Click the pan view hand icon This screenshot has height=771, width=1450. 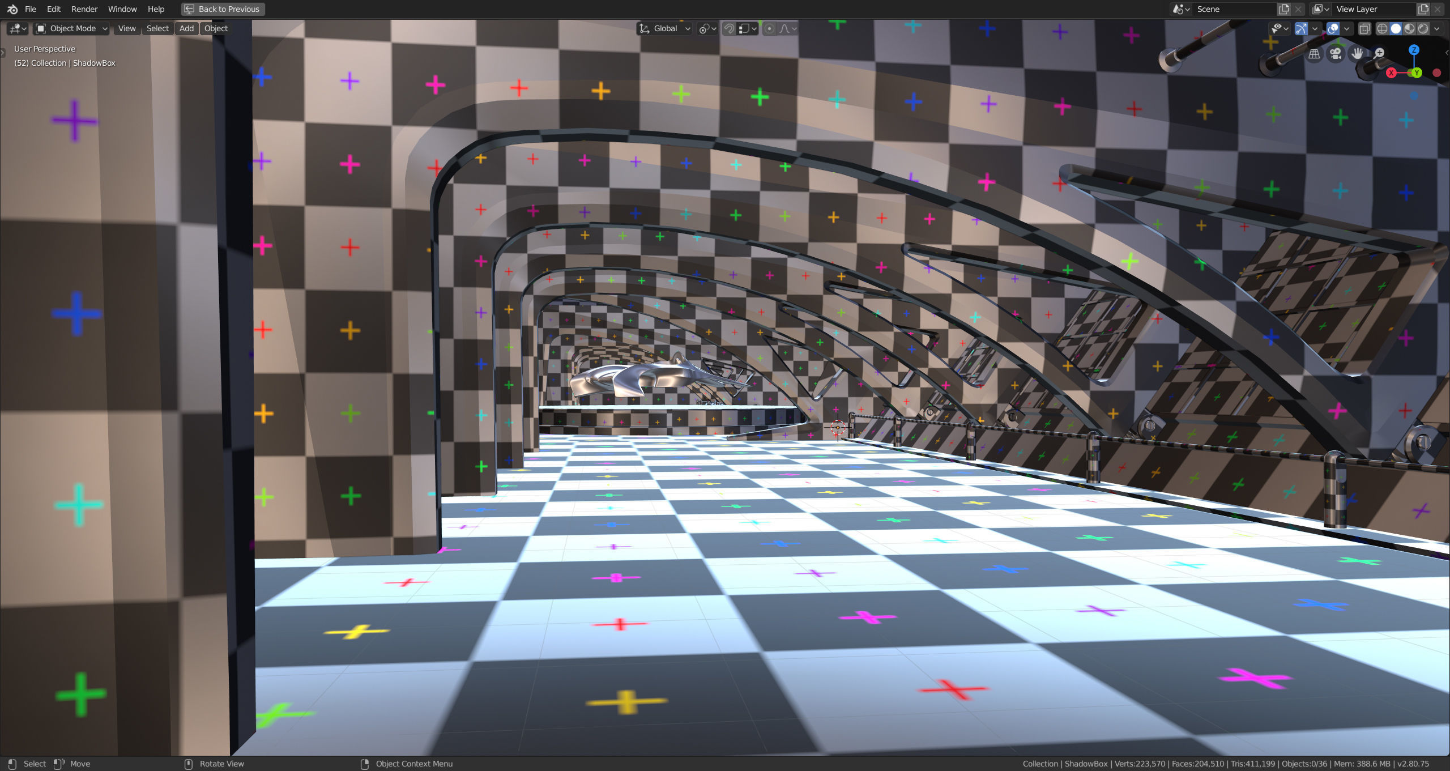pos(1357,54)
